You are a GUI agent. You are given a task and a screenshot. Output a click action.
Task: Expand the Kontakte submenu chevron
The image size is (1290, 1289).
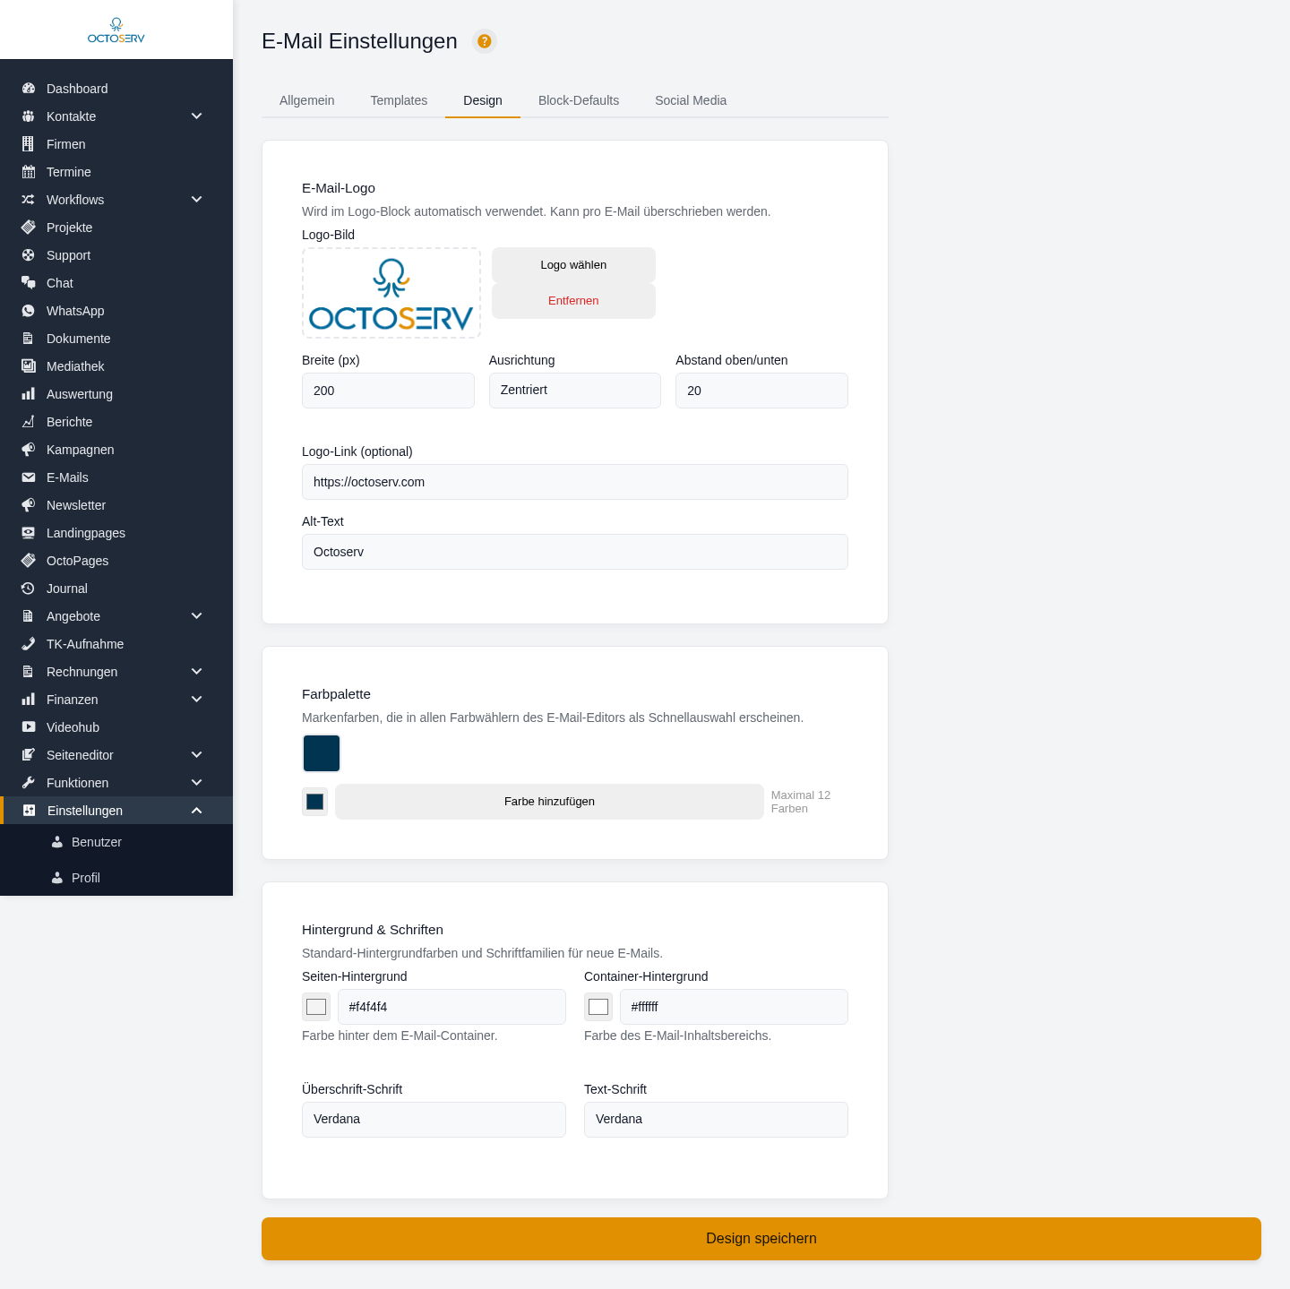click(x=197, y=116)
